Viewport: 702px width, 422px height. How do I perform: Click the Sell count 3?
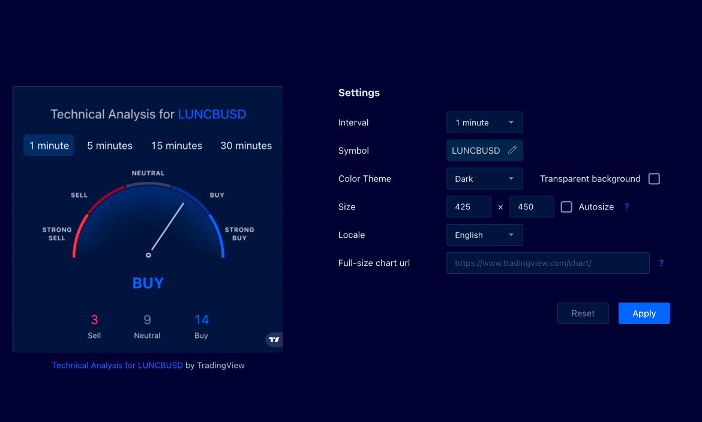(94, 320)
